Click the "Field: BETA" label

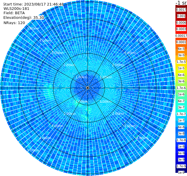pyautogui.click(x=14, y=13)
